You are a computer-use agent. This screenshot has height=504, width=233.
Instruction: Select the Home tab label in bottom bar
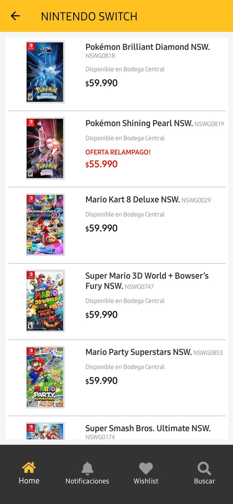[29, 481]
